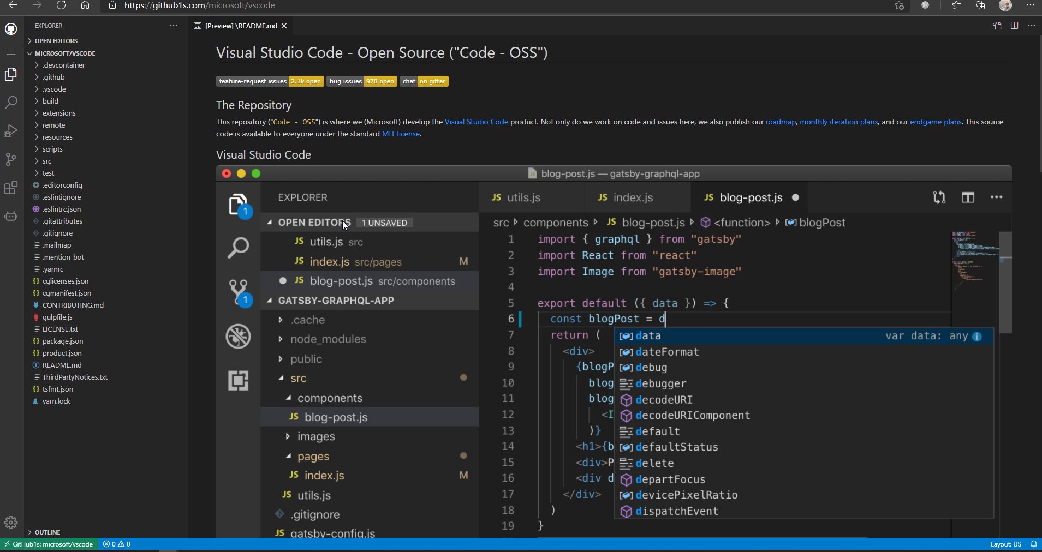Open the Search view in activity bar
This screenshot has height=552, width=1042.
click(11, 103)
